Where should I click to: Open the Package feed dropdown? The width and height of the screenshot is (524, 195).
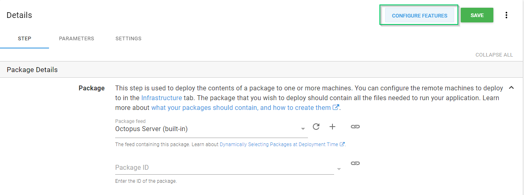pyautogui.click(x=303, y=129)
